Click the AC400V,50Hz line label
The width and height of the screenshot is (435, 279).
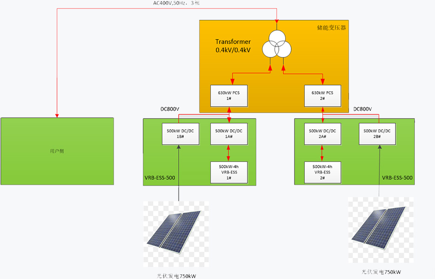coord(176,3)
